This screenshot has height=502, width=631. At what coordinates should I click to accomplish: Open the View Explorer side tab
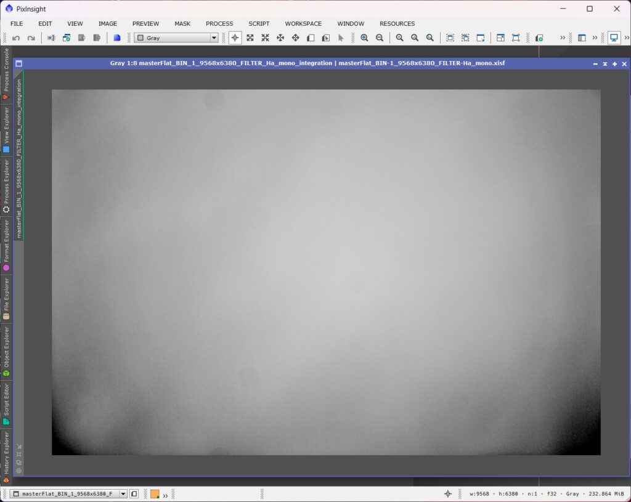coord(6,129)
